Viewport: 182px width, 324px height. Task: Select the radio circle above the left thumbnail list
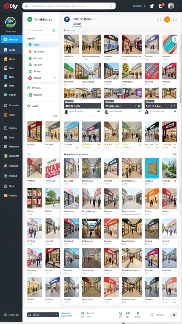[29, 106]
